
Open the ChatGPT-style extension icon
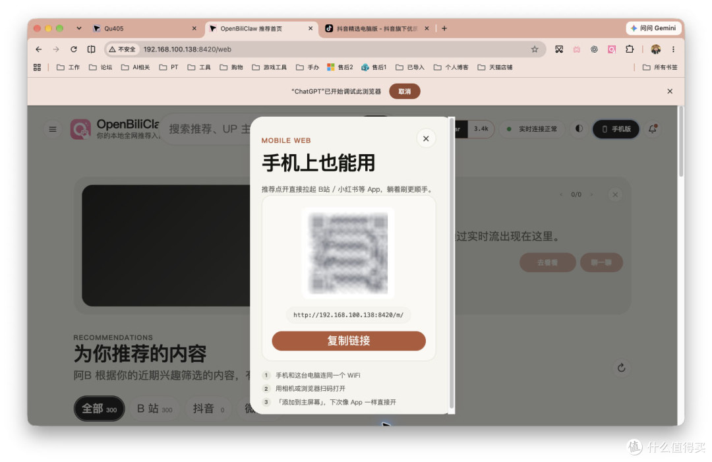pyautogui.click(x=594, y=49)
